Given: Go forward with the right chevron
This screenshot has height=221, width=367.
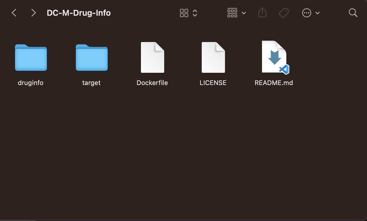Looking at the screenshot, I should tap(33, 13).
